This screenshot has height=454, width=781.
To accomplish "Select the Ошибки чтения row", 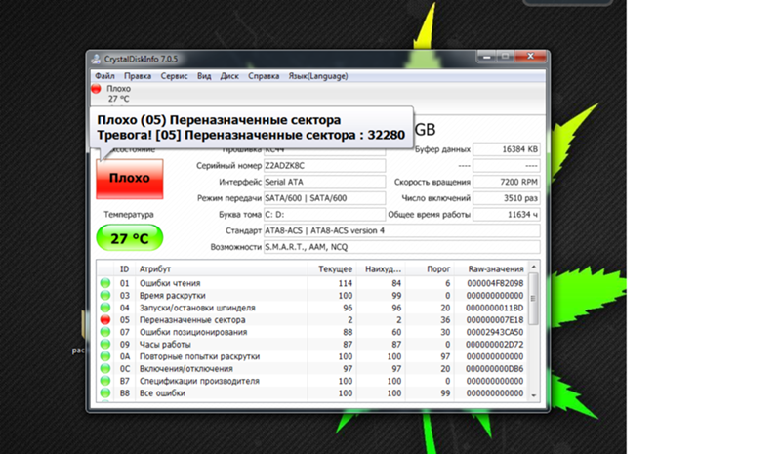I will click(x=312, y=283).
